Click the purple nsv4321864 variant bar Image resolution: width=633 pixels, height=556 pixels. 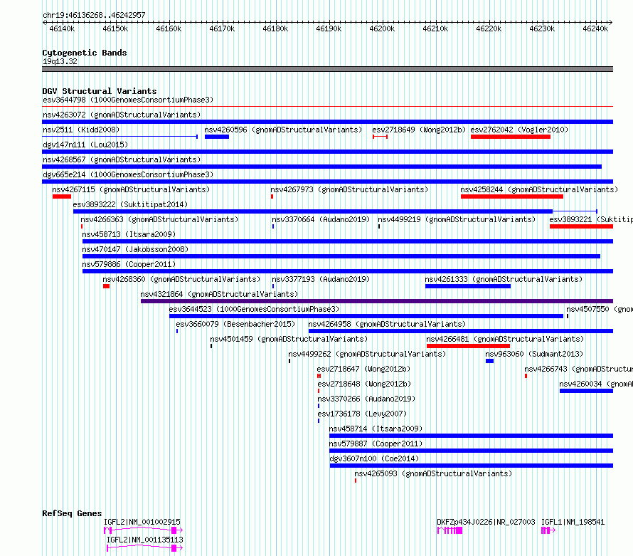coord(377,301)
